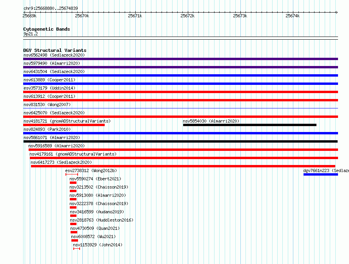Select the nsv613889 (Cooper2011) label
The width and height of the screenshot is (349, 264).
point(49,80)
